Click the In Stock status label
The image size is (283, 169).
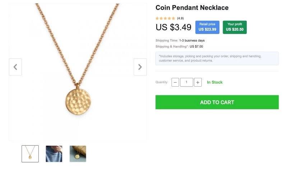point(215,82)
